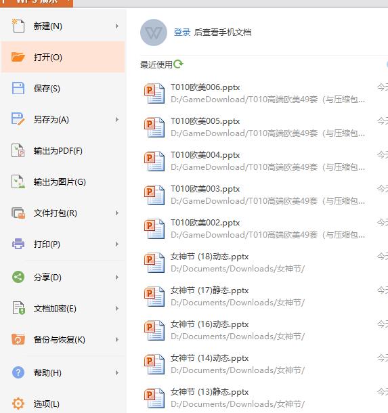Viewport: 388px width, 413px height.
Task: Select the 打开(O) menu entry
Action: (63, 57)
